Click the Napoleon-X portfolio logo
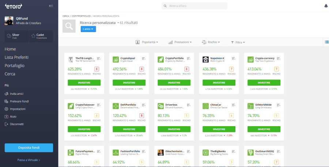The image size is (329, 167). [x=206, y=59]
